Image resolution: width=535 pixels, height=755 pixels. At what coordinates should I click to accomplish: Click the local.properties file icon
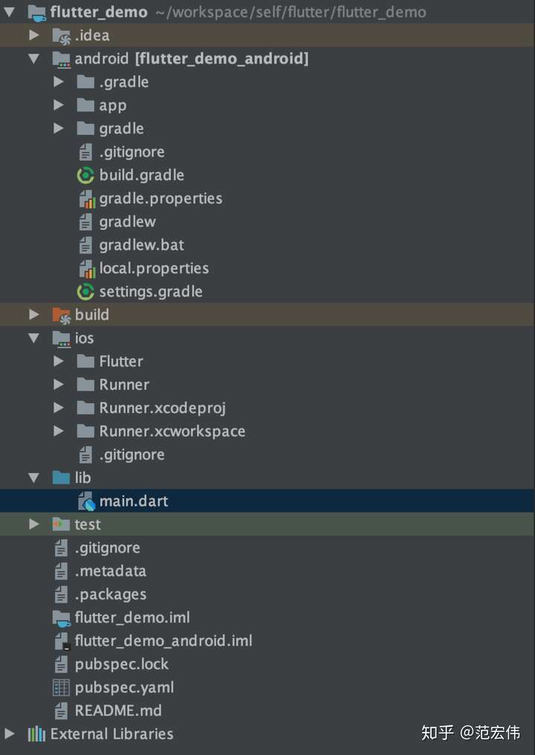86,269
